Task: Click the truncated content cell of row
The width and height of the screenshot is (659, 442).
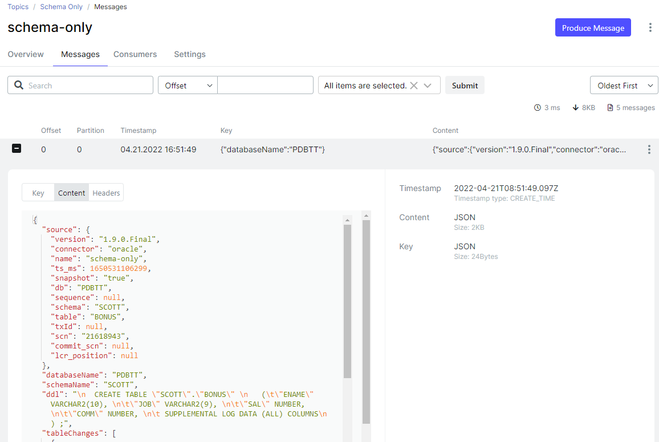Action: click(529, 149)
